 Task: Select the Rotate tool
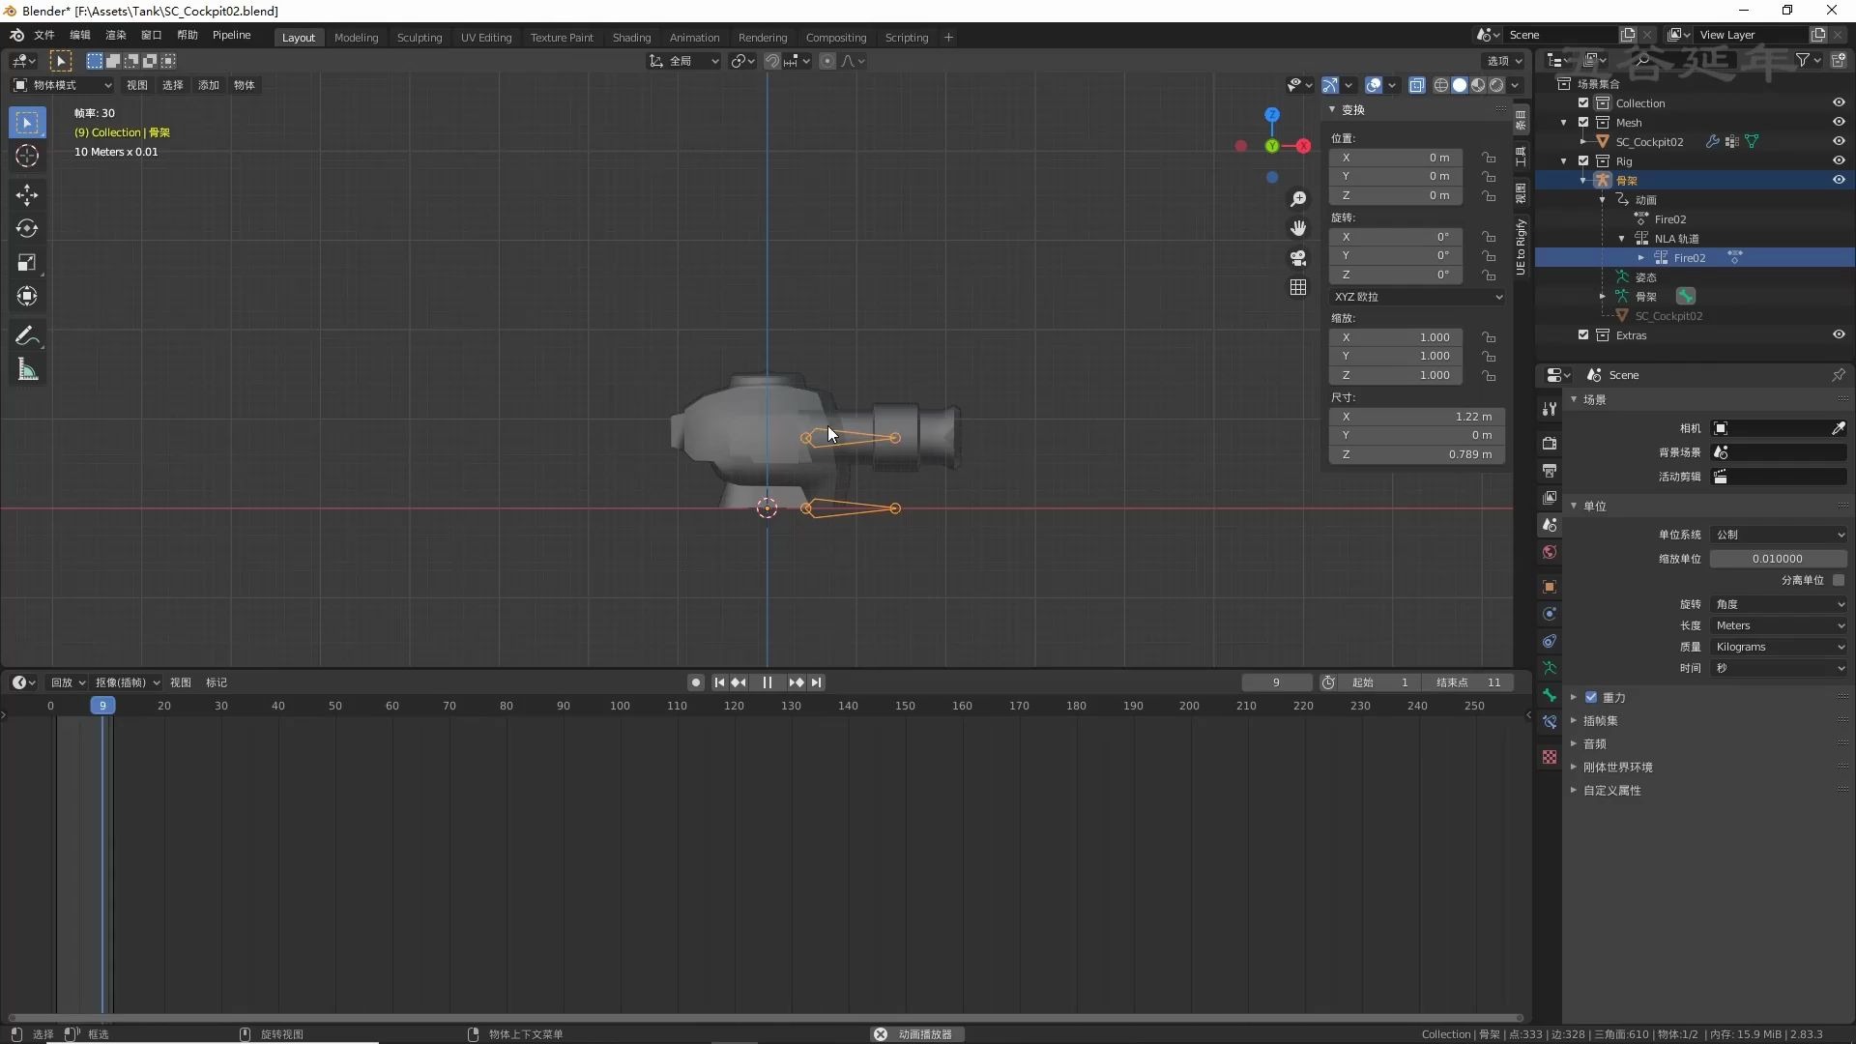point(27,228)
